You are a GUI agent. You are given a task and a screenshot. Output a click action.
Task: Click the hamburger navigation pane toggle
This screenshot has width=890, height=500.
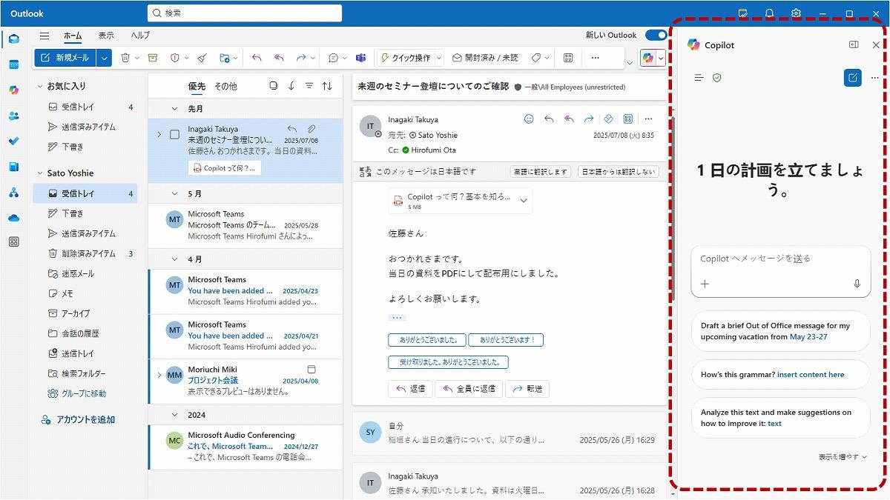pyautogui.click(x=44, y=36)
